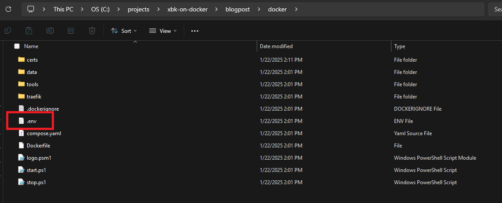Viewport: 502px width, 203px height.
Task: Navigate to projects in the breadcrumb
Action: (x=139, y=9)
